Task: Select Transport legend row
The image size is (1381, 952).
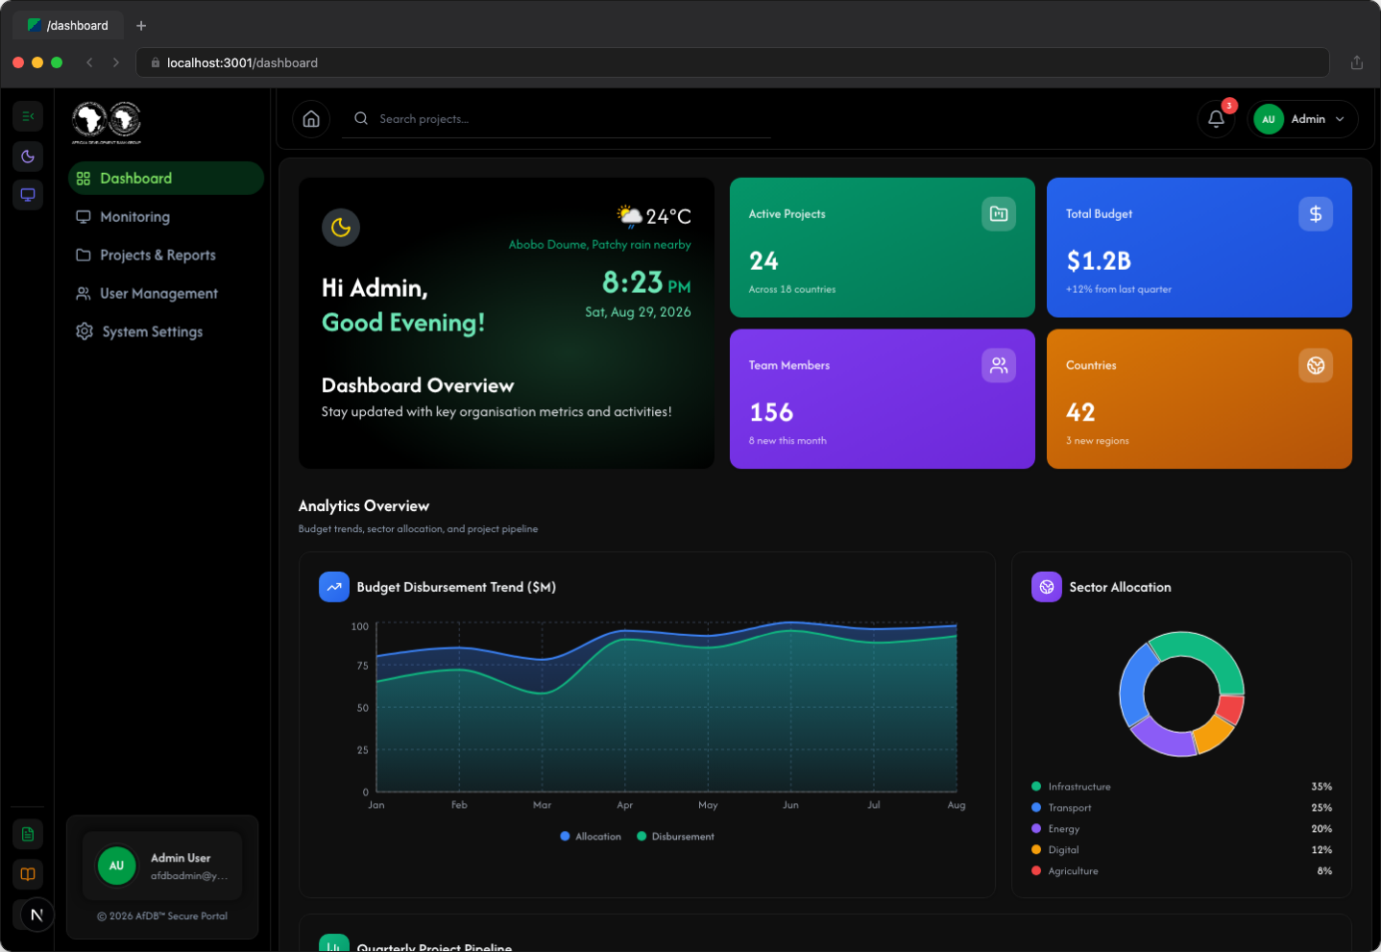Action: [x=1181, y=808]
